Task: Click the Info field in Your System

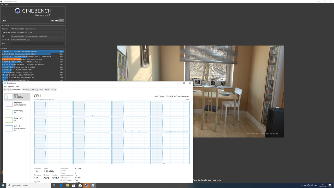Action: (x=37, y=43)
